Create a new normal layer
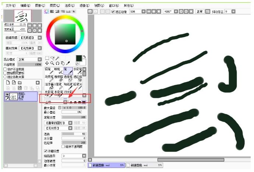 coord(8,83)
